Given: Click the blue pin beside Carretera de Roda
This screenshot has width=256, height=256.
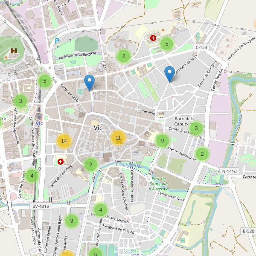Looking at the screenshot, I should coord(169,74).
